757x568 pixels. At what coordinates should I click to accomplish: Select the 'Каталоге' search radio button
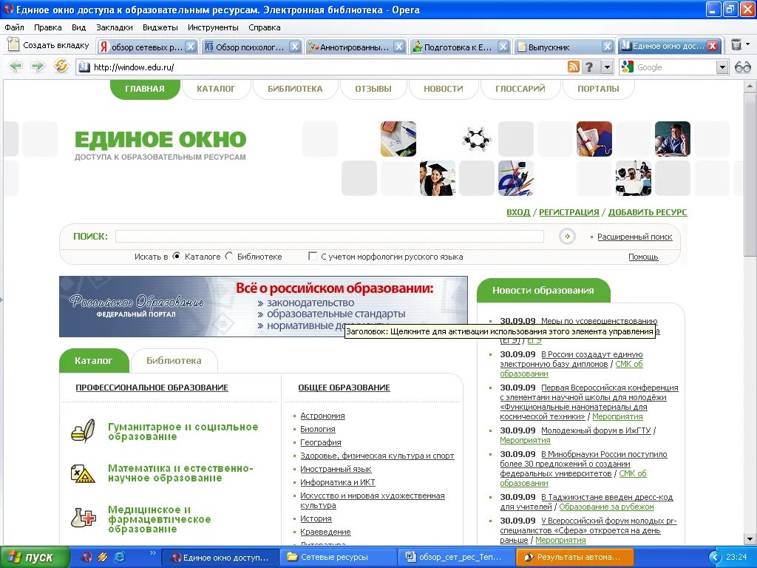pyautogui.click(x=177, y=256)
